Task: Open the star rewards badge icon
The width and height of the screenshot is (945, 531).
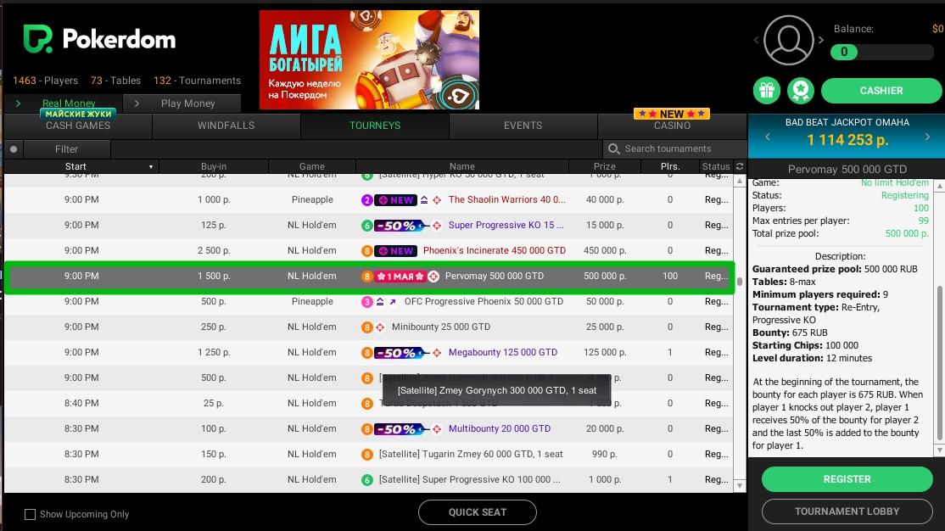Action: click(x=800, y=91)
